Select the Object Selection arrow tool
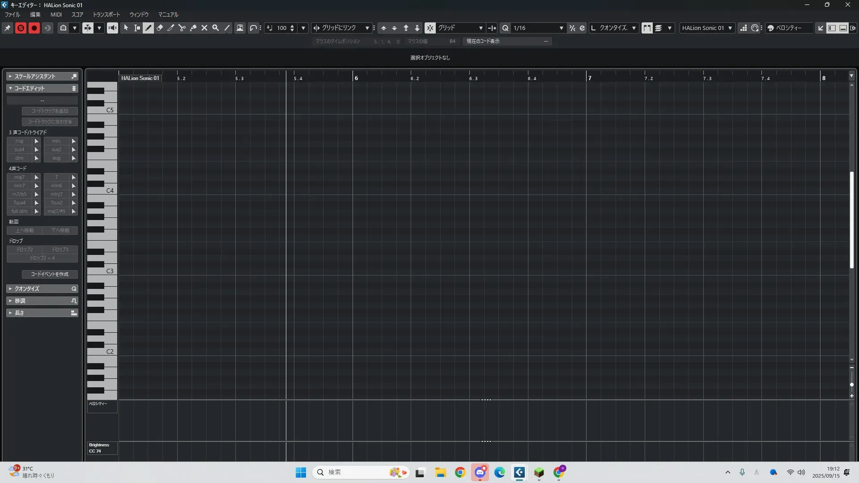Image resolution: width=859 pixels, height=483 pixels. click(126, 28)
